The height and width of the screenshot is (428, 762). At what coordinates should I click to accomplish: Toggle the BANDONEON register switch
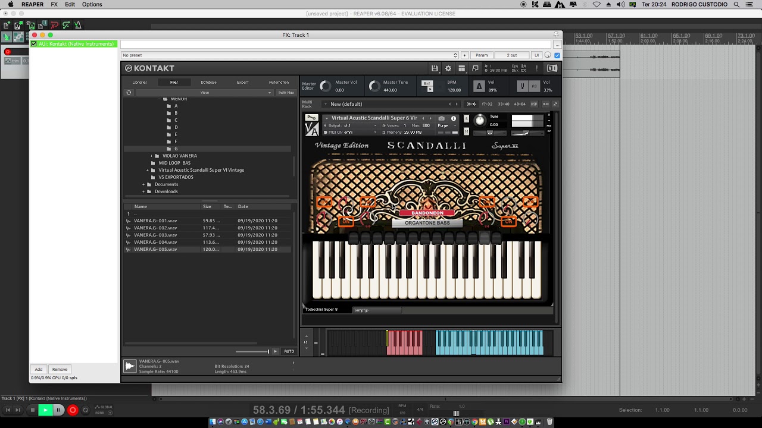click(x=427, y=213)
